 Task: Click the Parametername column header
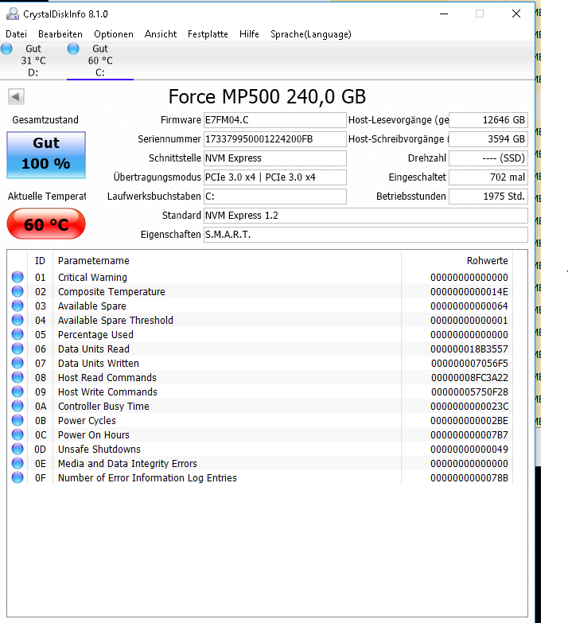227,261
